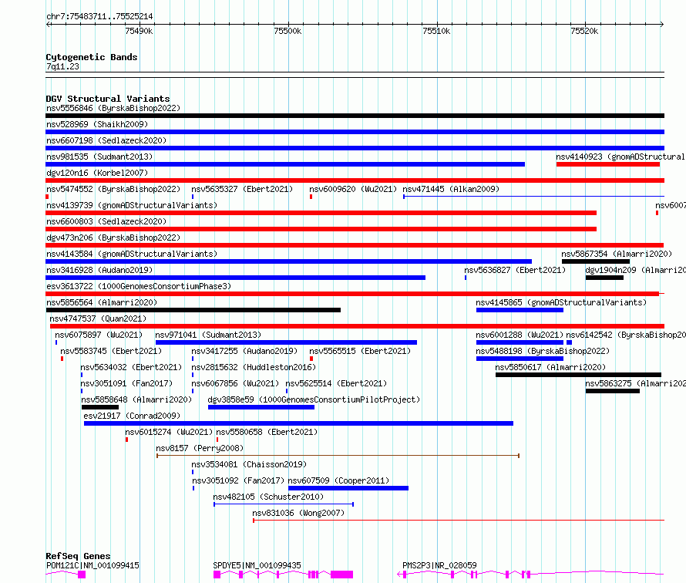Click the left arrow of the ruler
This screenshot has height=583, width=686.
48,24
